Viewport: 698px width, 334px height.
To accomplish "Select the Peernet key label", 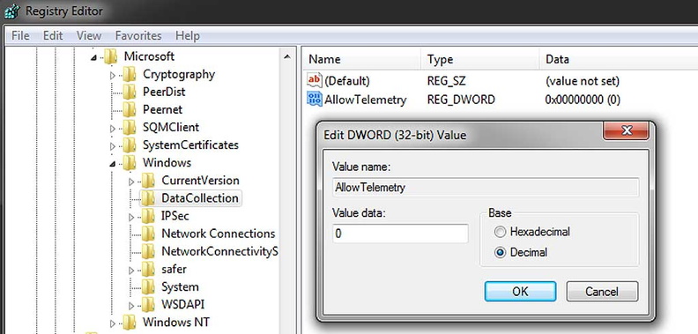I will click(x=162, y=109).
